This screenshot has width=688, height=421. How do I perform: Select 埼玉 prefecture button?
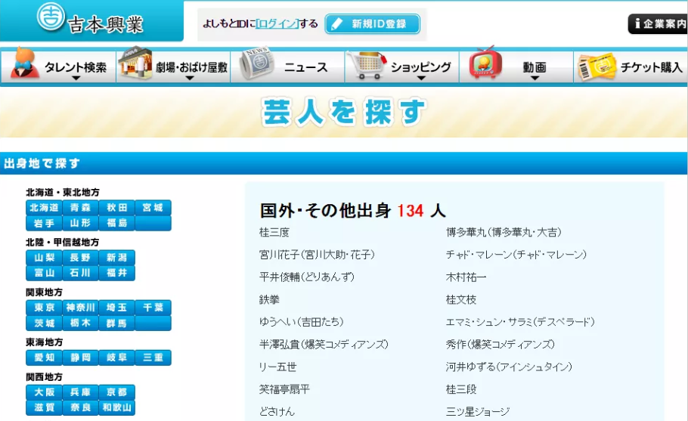(x=116, y=308)
